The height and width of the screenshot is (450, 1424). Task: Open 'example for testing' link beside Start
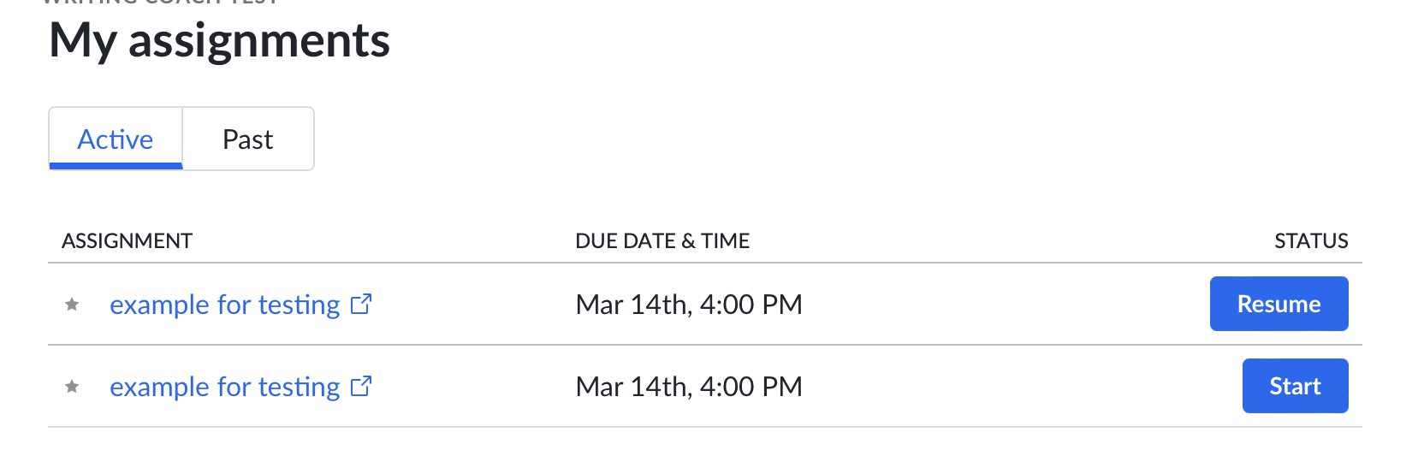(x=225, y=387)
